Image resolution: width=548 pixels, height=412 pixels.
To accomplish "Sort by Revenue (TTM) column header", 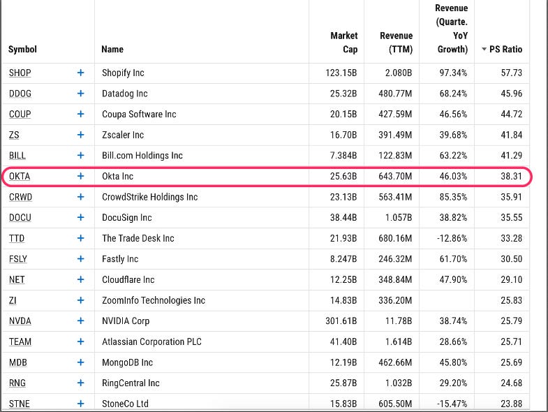I will 397,43.
